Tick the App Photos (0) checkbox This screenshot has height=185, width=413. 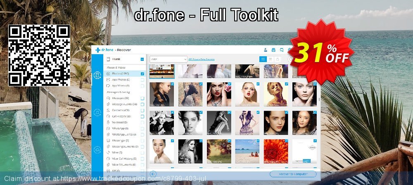pyautogui.click(x=142, y=80)
